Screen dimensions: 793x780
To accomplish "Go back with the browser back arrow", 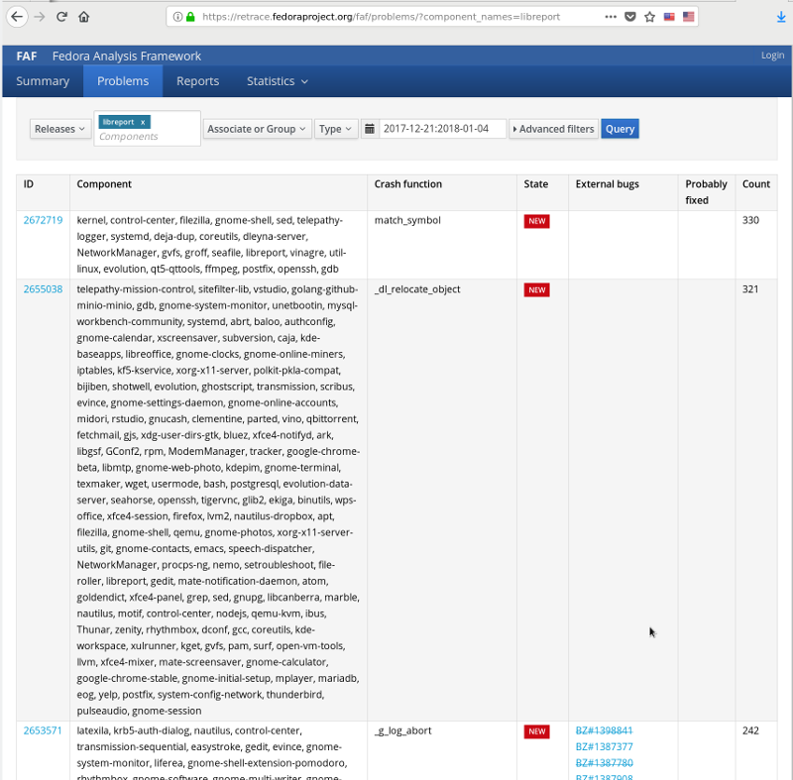I will coord(17,17).
